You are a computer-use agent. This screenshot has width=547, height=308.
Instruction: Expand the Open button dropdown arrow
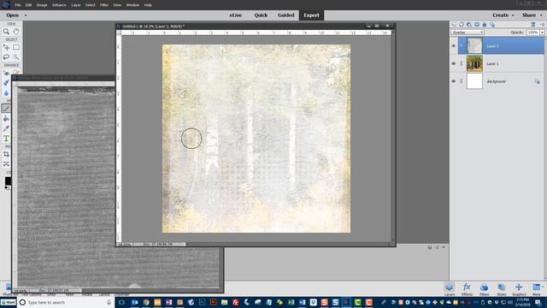(26, 15)
